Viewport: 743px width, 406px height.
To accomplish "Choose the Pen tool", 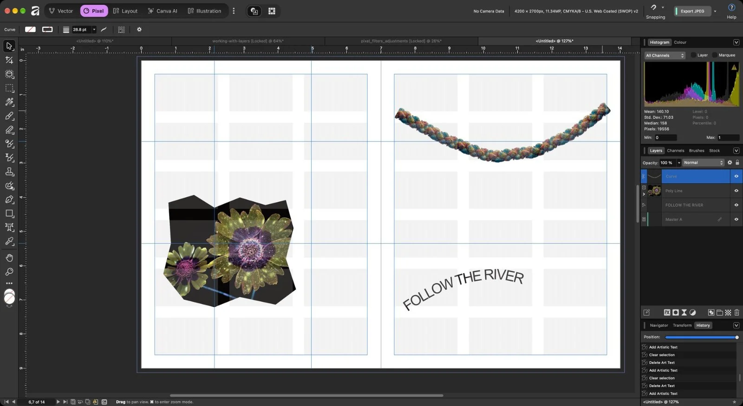I will coord(9,200).
